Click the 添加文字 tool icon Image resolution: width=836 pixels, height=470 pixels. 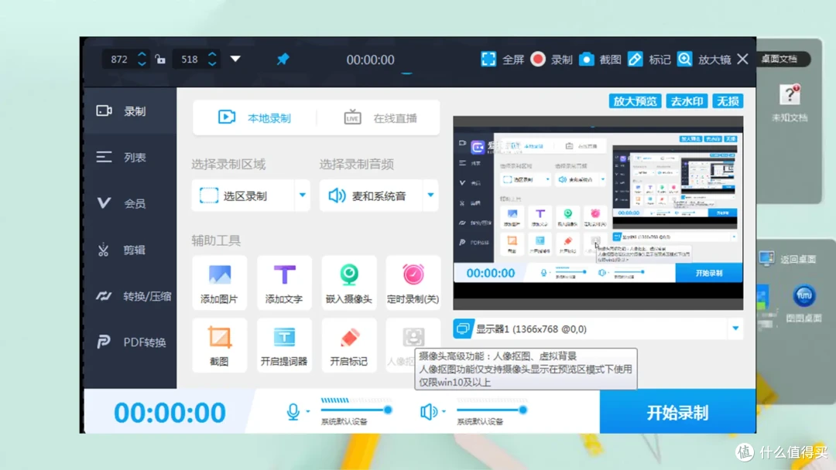pyautogui.click(x=284, y=274)
